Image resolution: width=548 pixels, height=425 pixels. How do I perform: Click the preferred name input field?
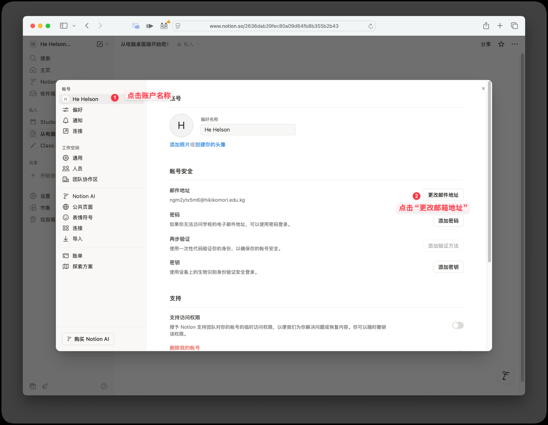(248, 130)
